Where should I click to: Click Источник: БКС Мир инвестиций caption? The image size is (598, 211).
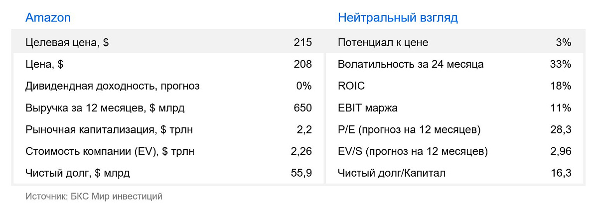click(94, 197)
